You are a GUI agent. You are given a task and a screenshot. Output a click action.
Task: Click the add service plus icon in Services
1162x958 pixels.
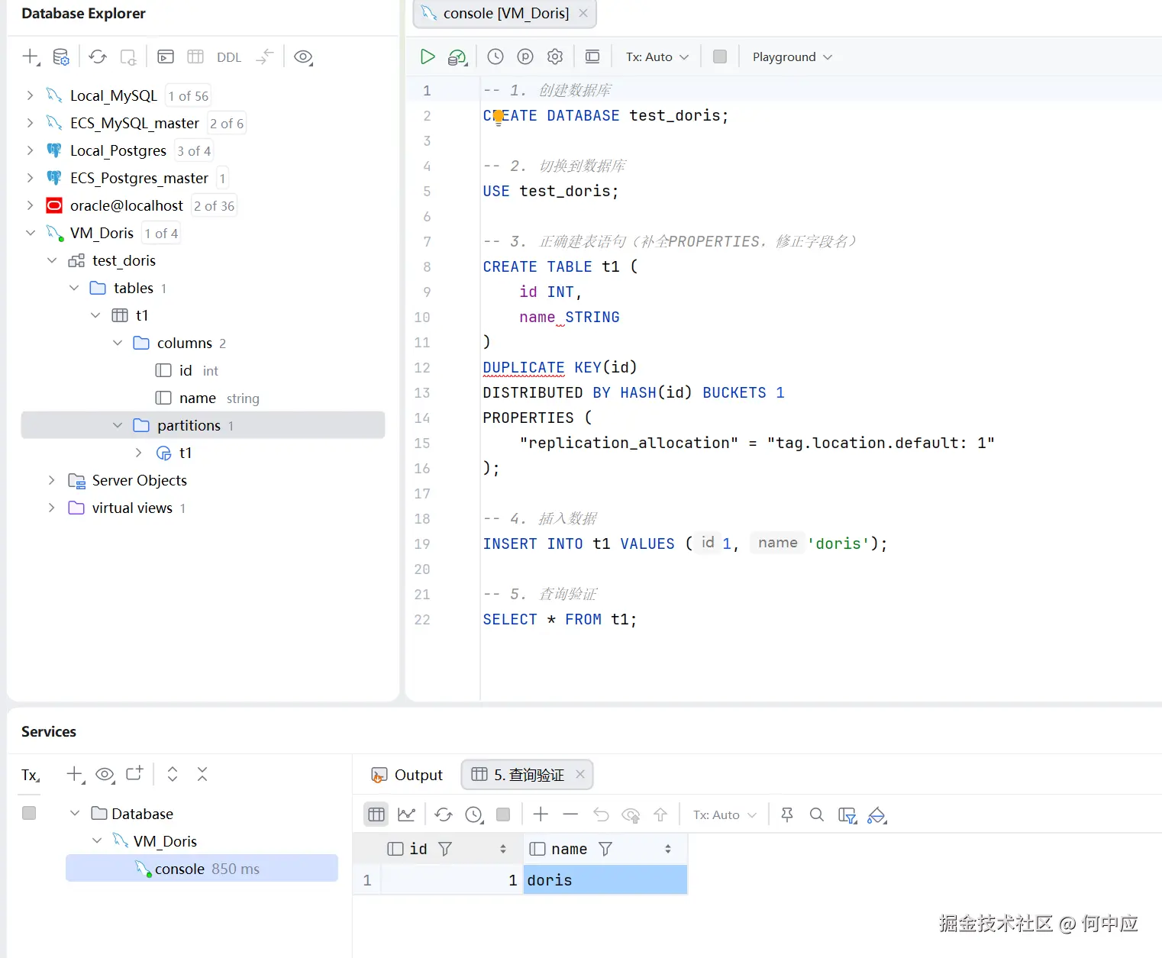[75, 774]
